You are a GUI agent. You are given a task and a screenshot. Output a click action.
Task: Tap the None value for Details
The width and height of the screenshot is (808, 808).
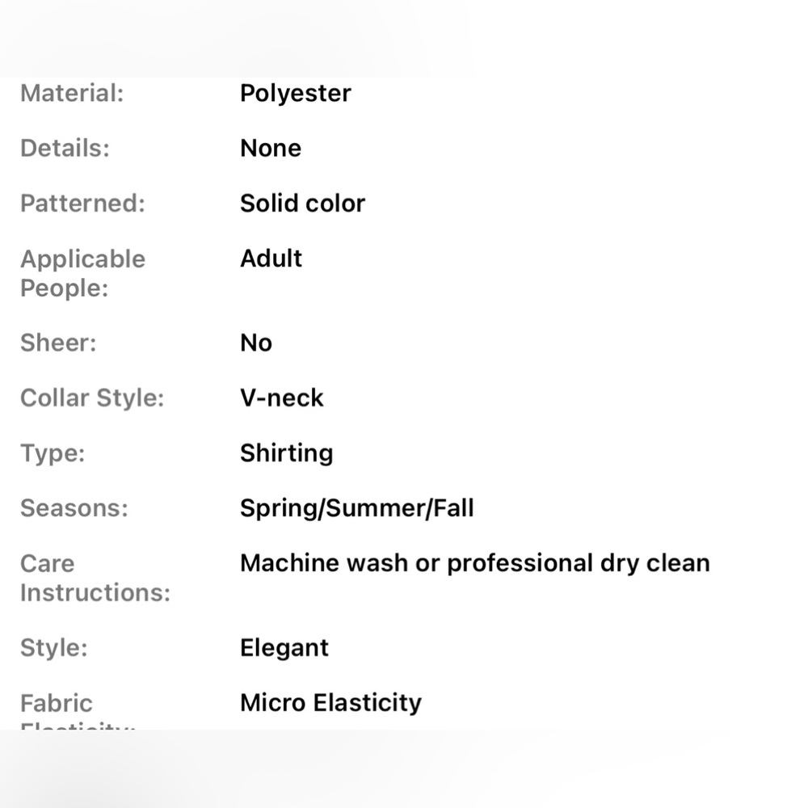(270, 148)
